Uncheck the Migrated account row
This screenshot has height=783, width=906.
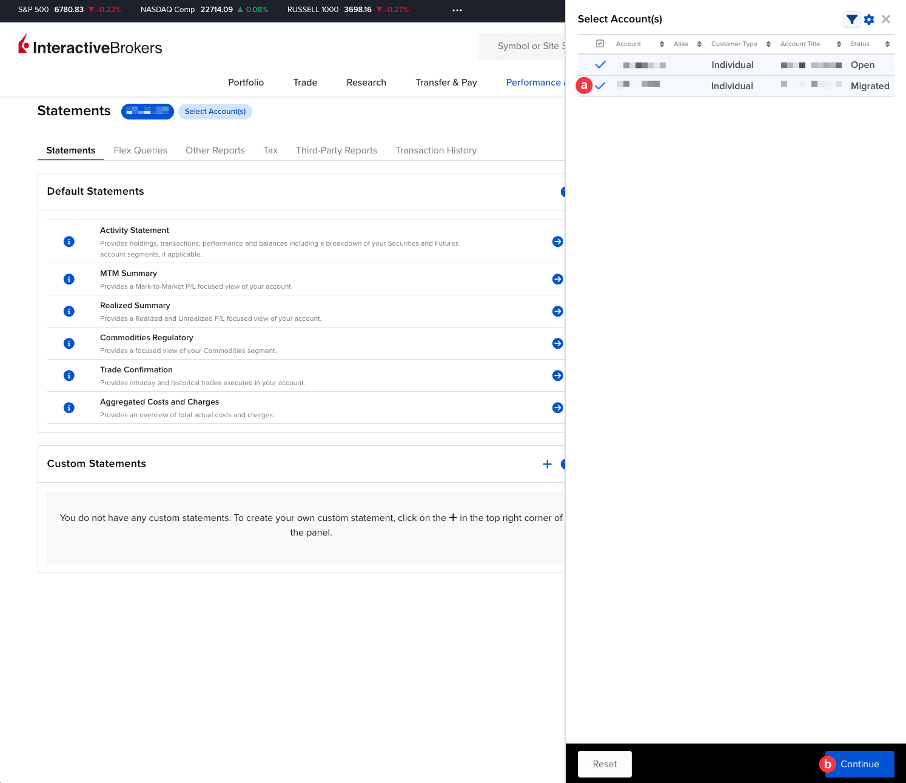point(600,86)
